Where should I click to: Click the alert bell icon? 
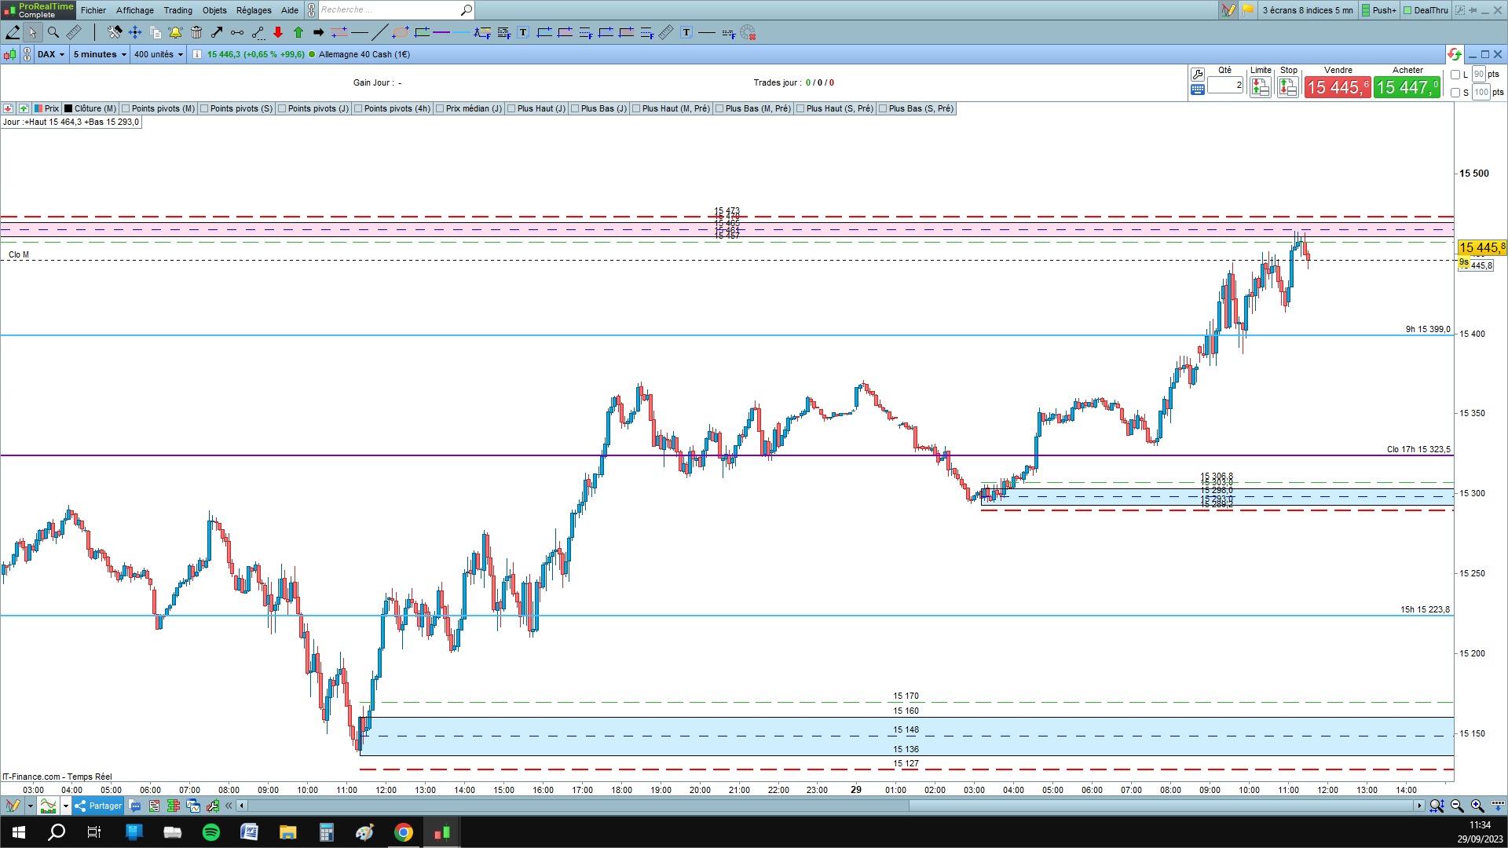pos(175,32)
